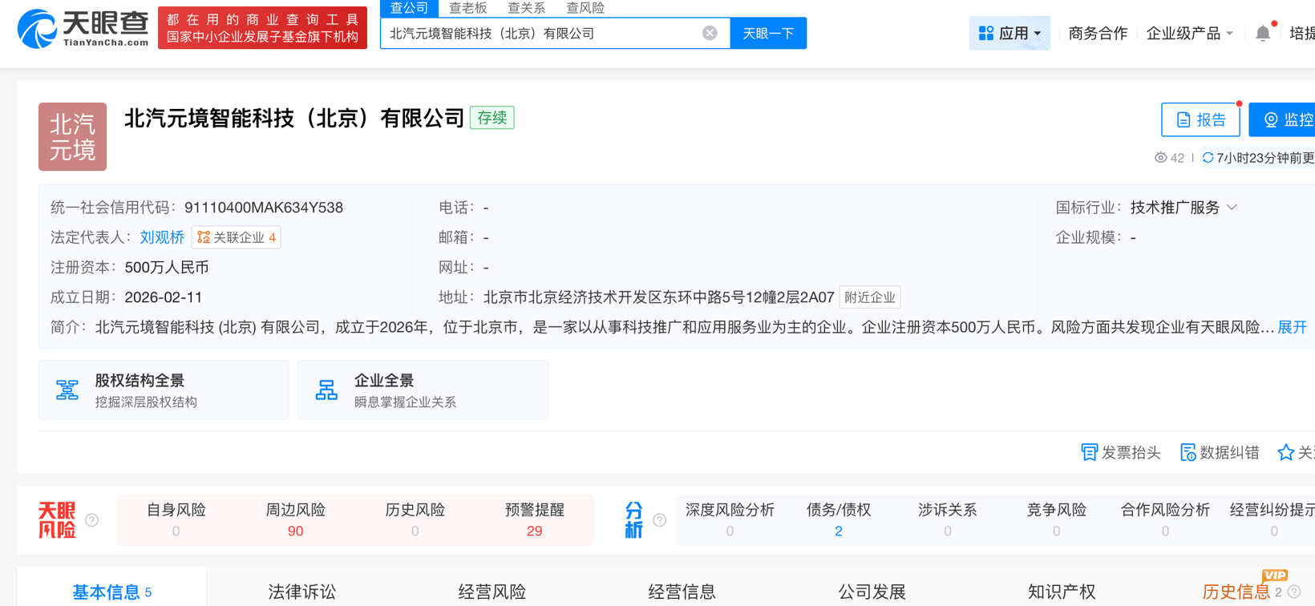Image resolution: width=1315 pixels, height=606 pixels.
Task: Expand the 企业级产品 menu
Action: pos(1189,33)
